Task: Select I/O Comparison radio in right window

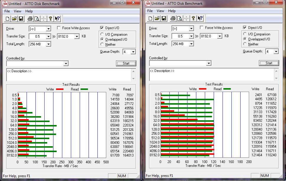Action: (x=245, y=34)
